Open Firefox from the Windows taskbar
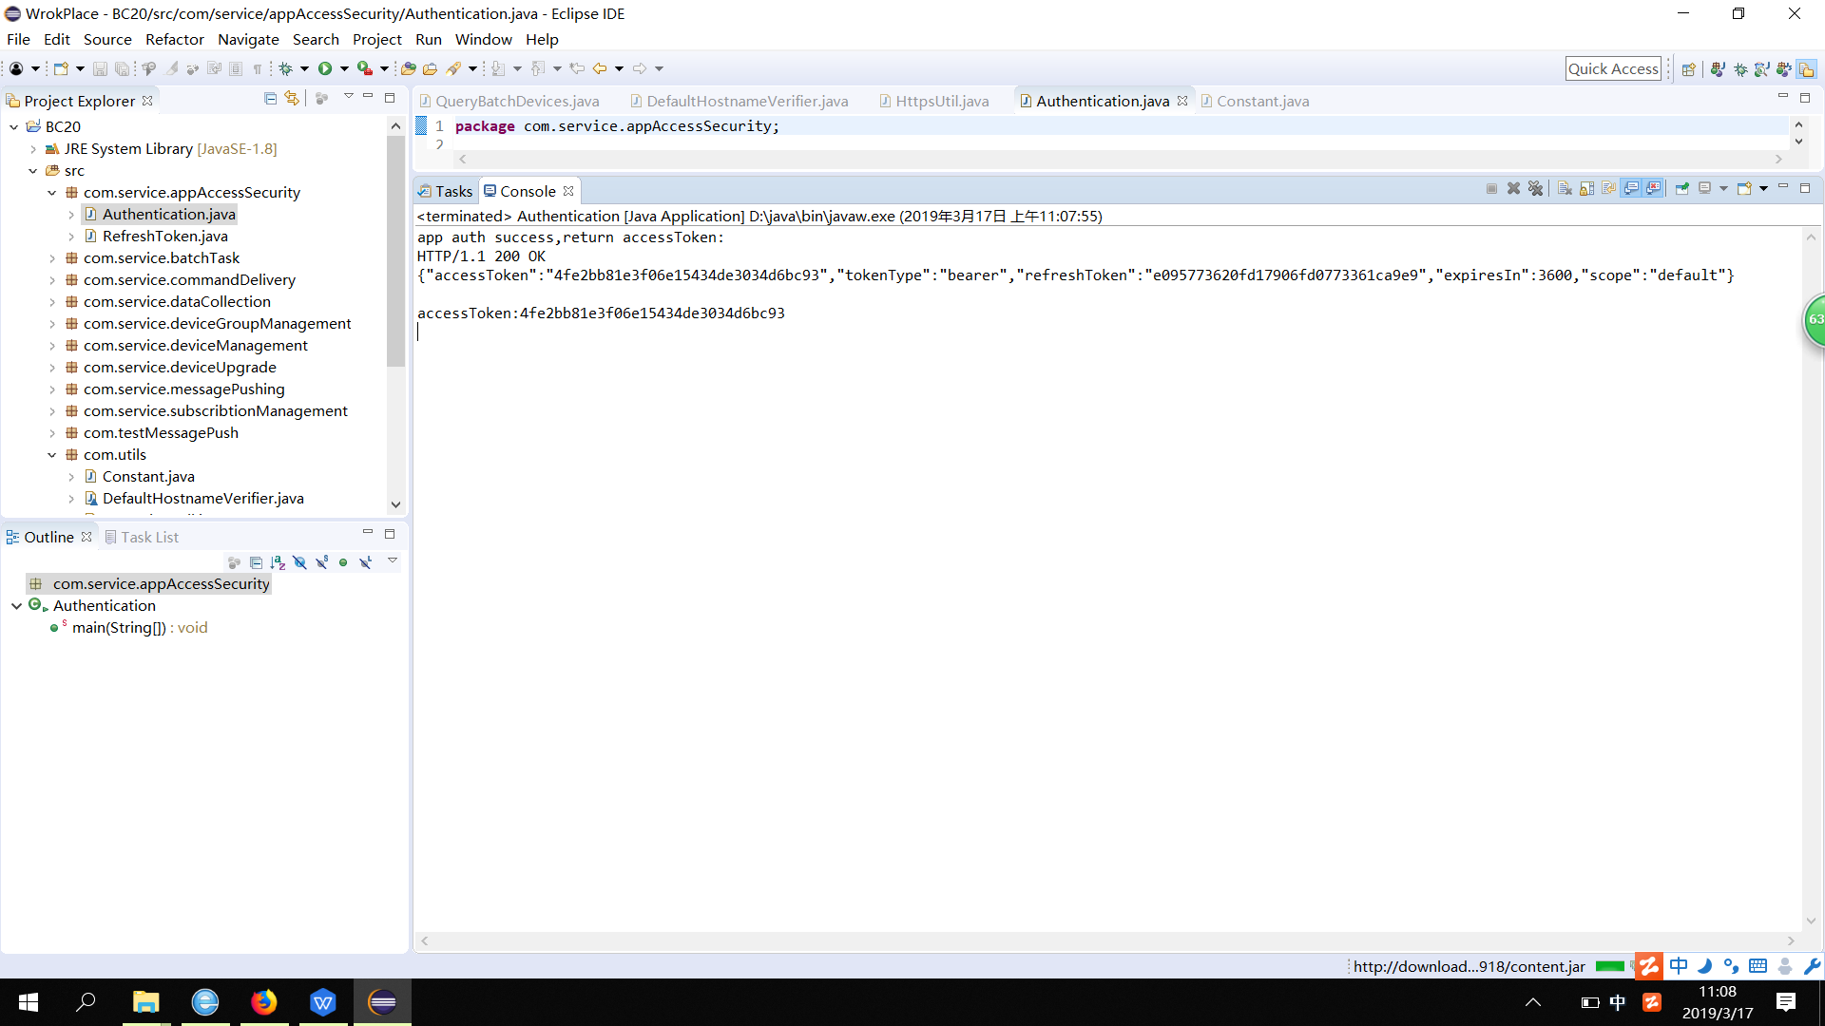Image resolution: width=1825 pixels, height=1026 pixels. coord(264,1002)
